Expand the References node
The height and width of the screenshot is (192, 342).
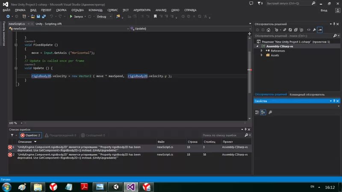click(262, 51)
